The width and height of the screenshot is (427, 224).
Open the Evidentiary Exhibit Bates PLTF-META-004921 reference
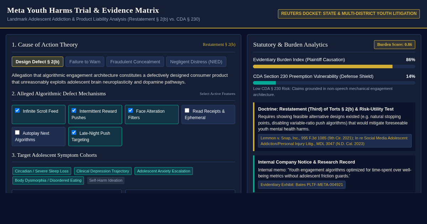pos(301,185)
